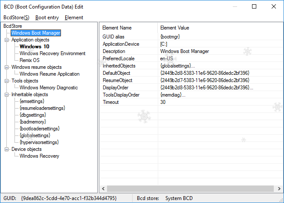The width and height of the screenshot is (284, 203).
Task: Select the Windows Recovery device object
Action: coord(39,156)
